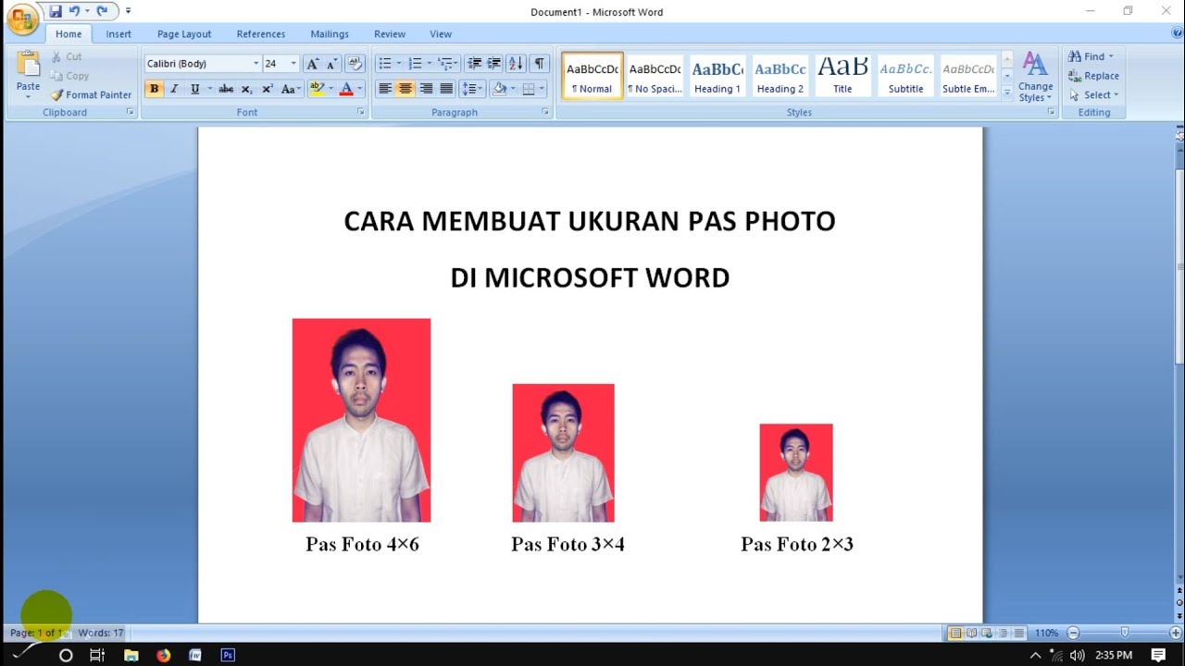
Task: Toggle show paragraph marks
Action: point(539,64)
